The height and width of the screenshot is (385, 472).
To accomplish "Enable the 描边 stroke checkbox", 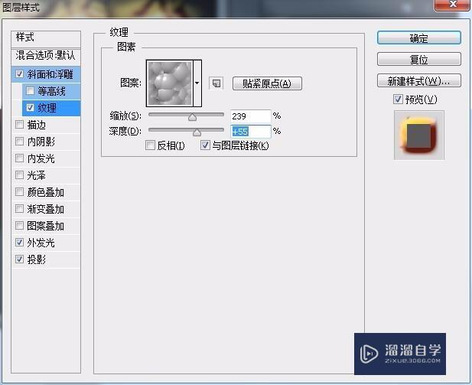I will 20,125.
